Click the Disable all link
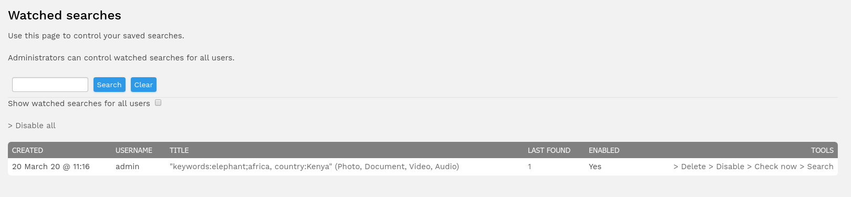This screenshot has width=851, height=197. click(x=32, y=126)
